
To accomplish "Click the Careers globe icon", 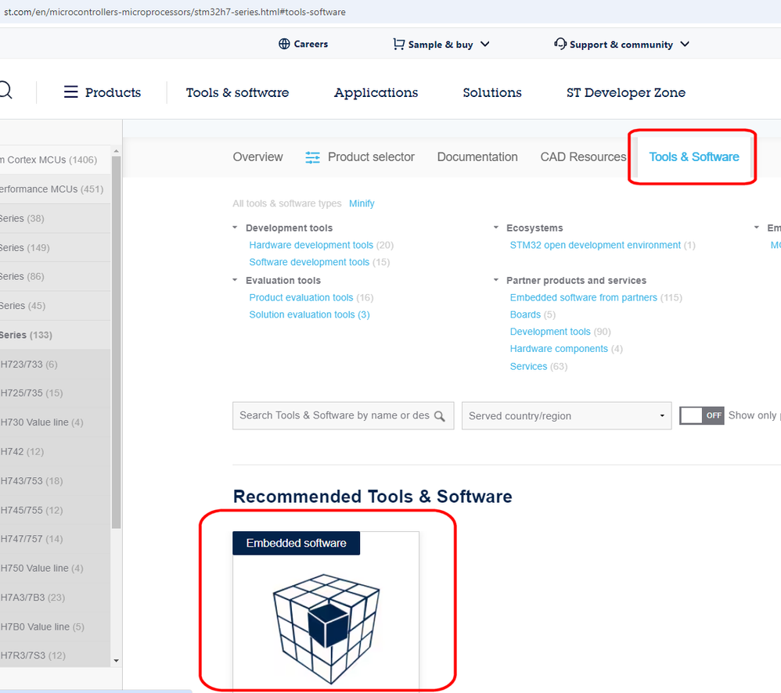I will pyautogui.click(x=284, y=44).
